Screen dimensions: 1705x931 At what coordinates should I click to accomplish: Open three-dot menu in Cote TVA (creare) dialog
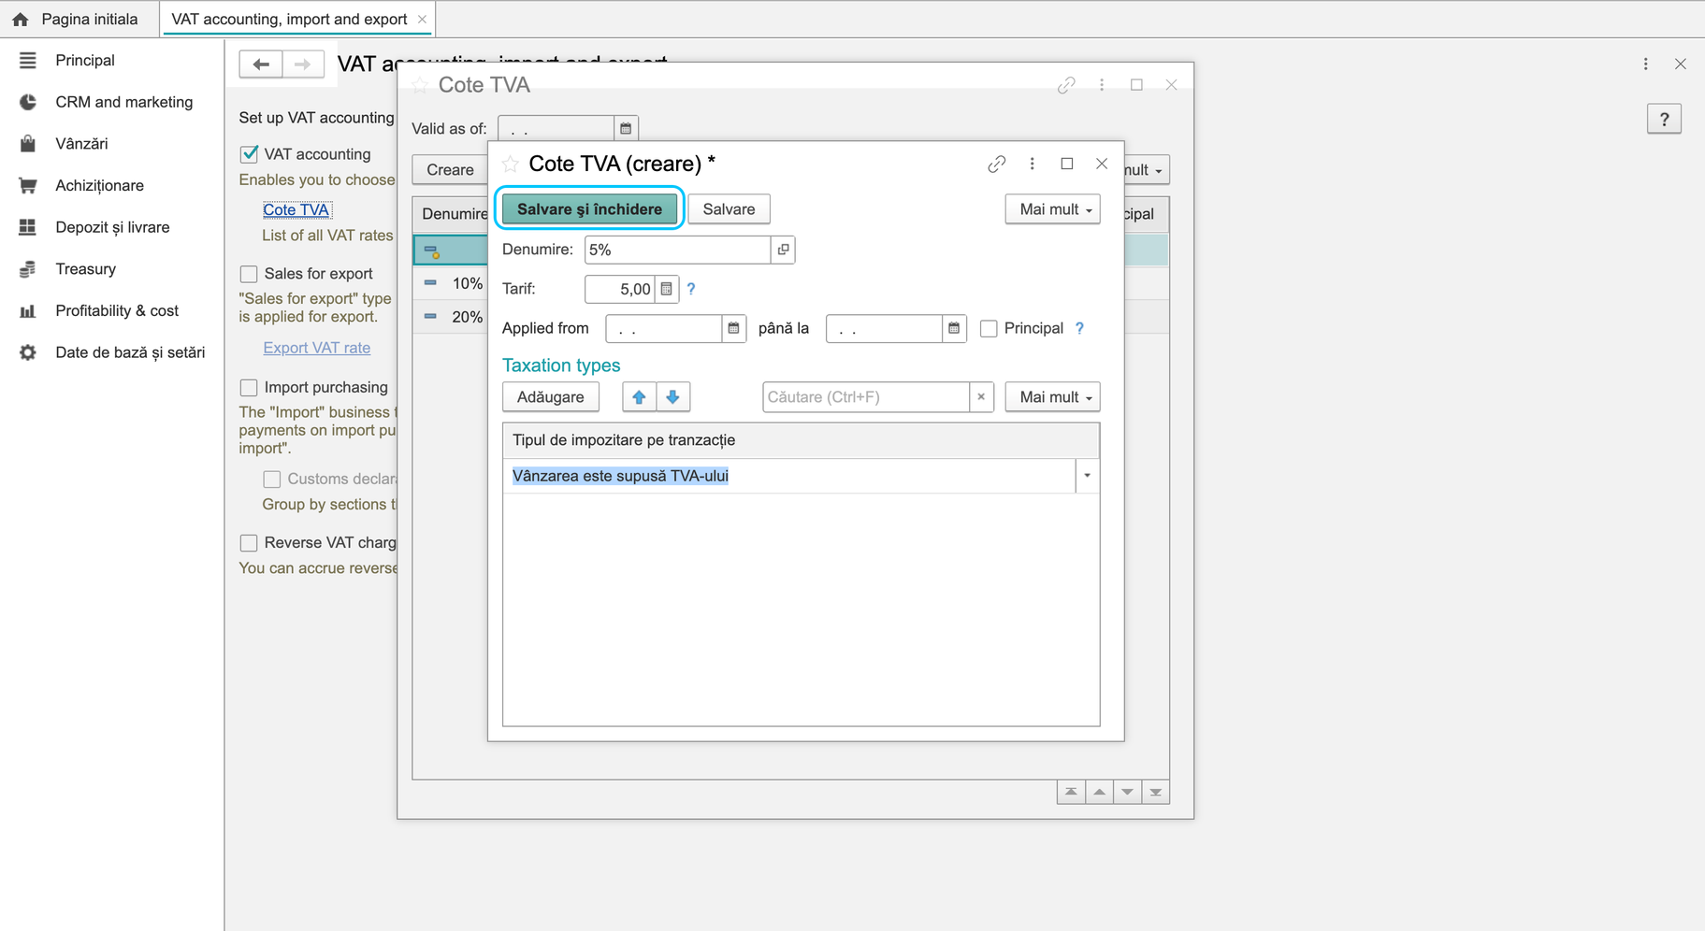click(1032, 164)
